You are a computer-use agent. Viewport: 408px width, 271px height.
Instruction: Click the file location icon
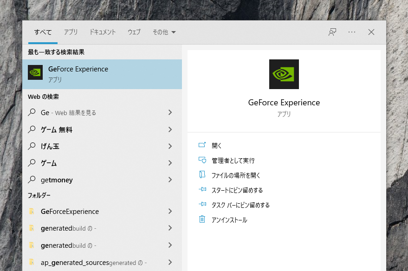202,174
